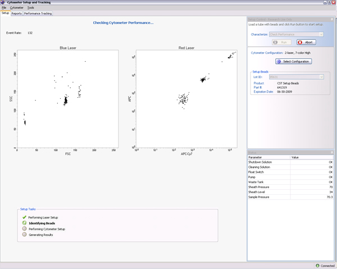Click the green checkmark for Performing Laser Setup
337x269 pixels.
click(24, 217)
